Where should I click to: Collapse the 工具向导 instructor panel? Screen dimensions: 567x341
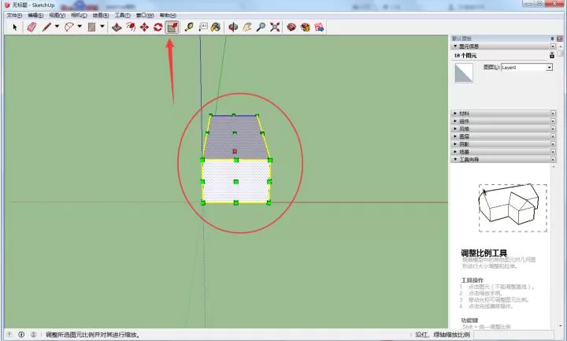[x=455, y=159]
